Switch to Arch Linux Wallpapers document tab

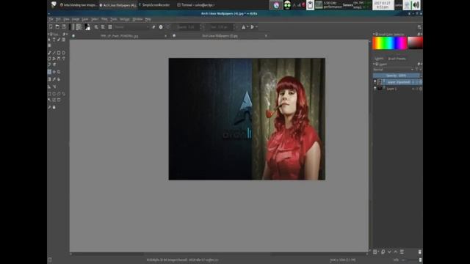tap(220, 36)
